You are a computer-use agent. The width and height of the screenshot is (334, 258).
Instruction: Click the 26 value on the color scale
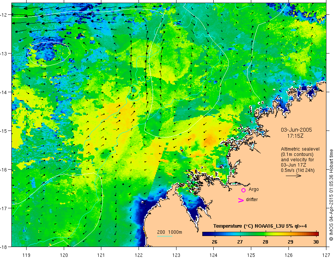click(x=214, y=242)
